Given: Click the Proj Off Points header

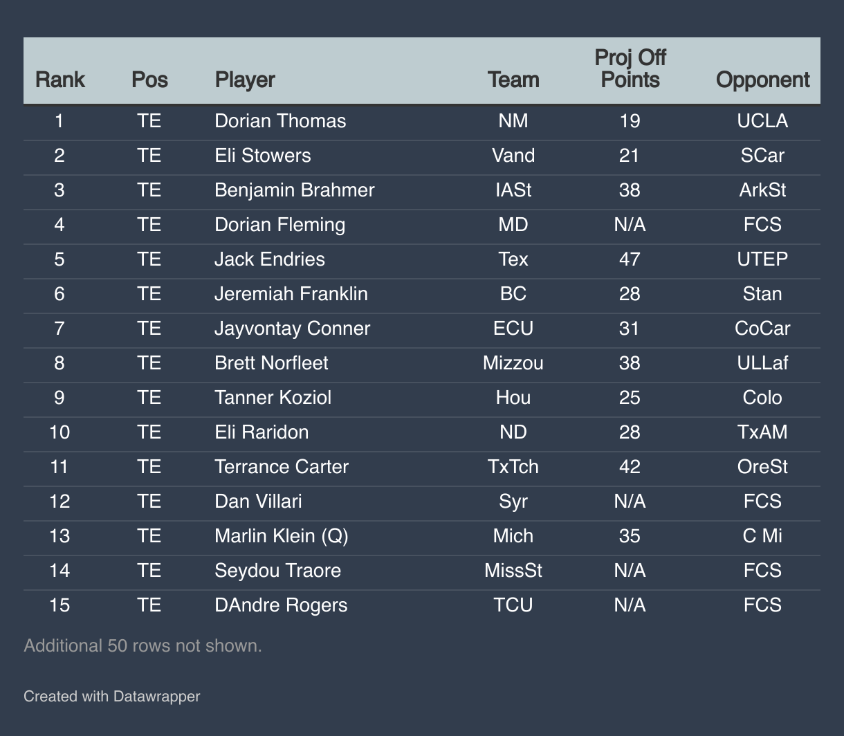Looking at the screenshot, I should (x=630, y=68).
